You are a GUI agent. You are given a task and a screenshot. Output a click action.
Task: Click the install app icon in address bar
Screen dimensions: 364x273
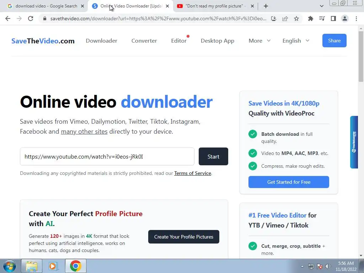pyautogui.click(x=274, y=18)
